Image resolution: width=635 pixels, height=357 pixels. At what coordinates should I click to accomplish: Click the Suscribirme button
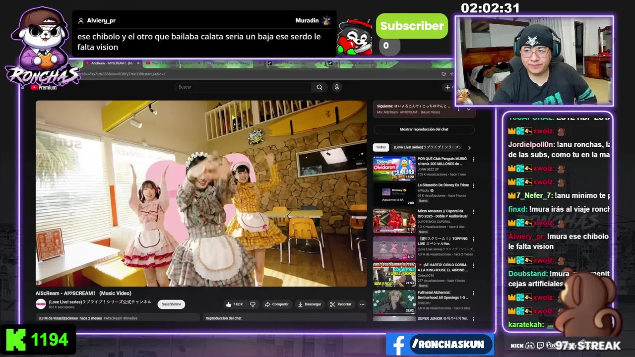coord(171,304)
